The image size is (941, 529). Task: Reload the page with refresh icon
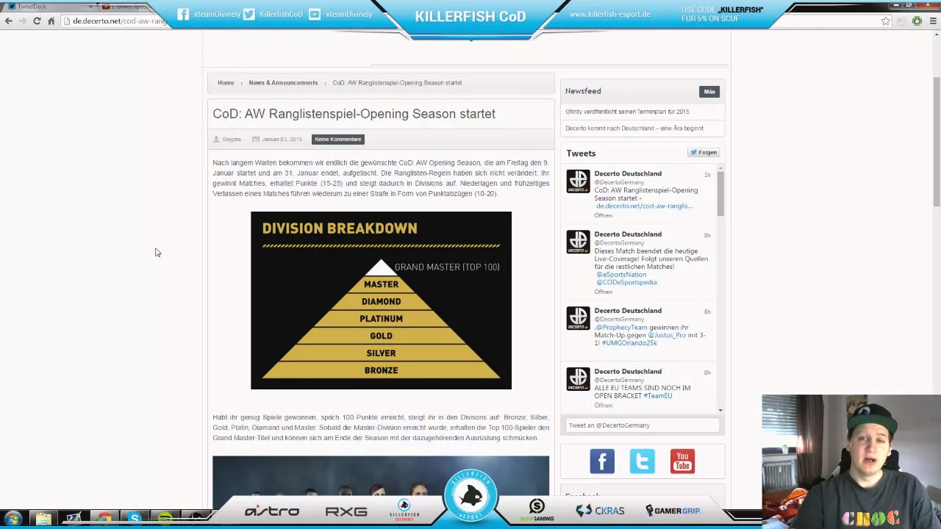pyautogui.click(x=37, y=21)
